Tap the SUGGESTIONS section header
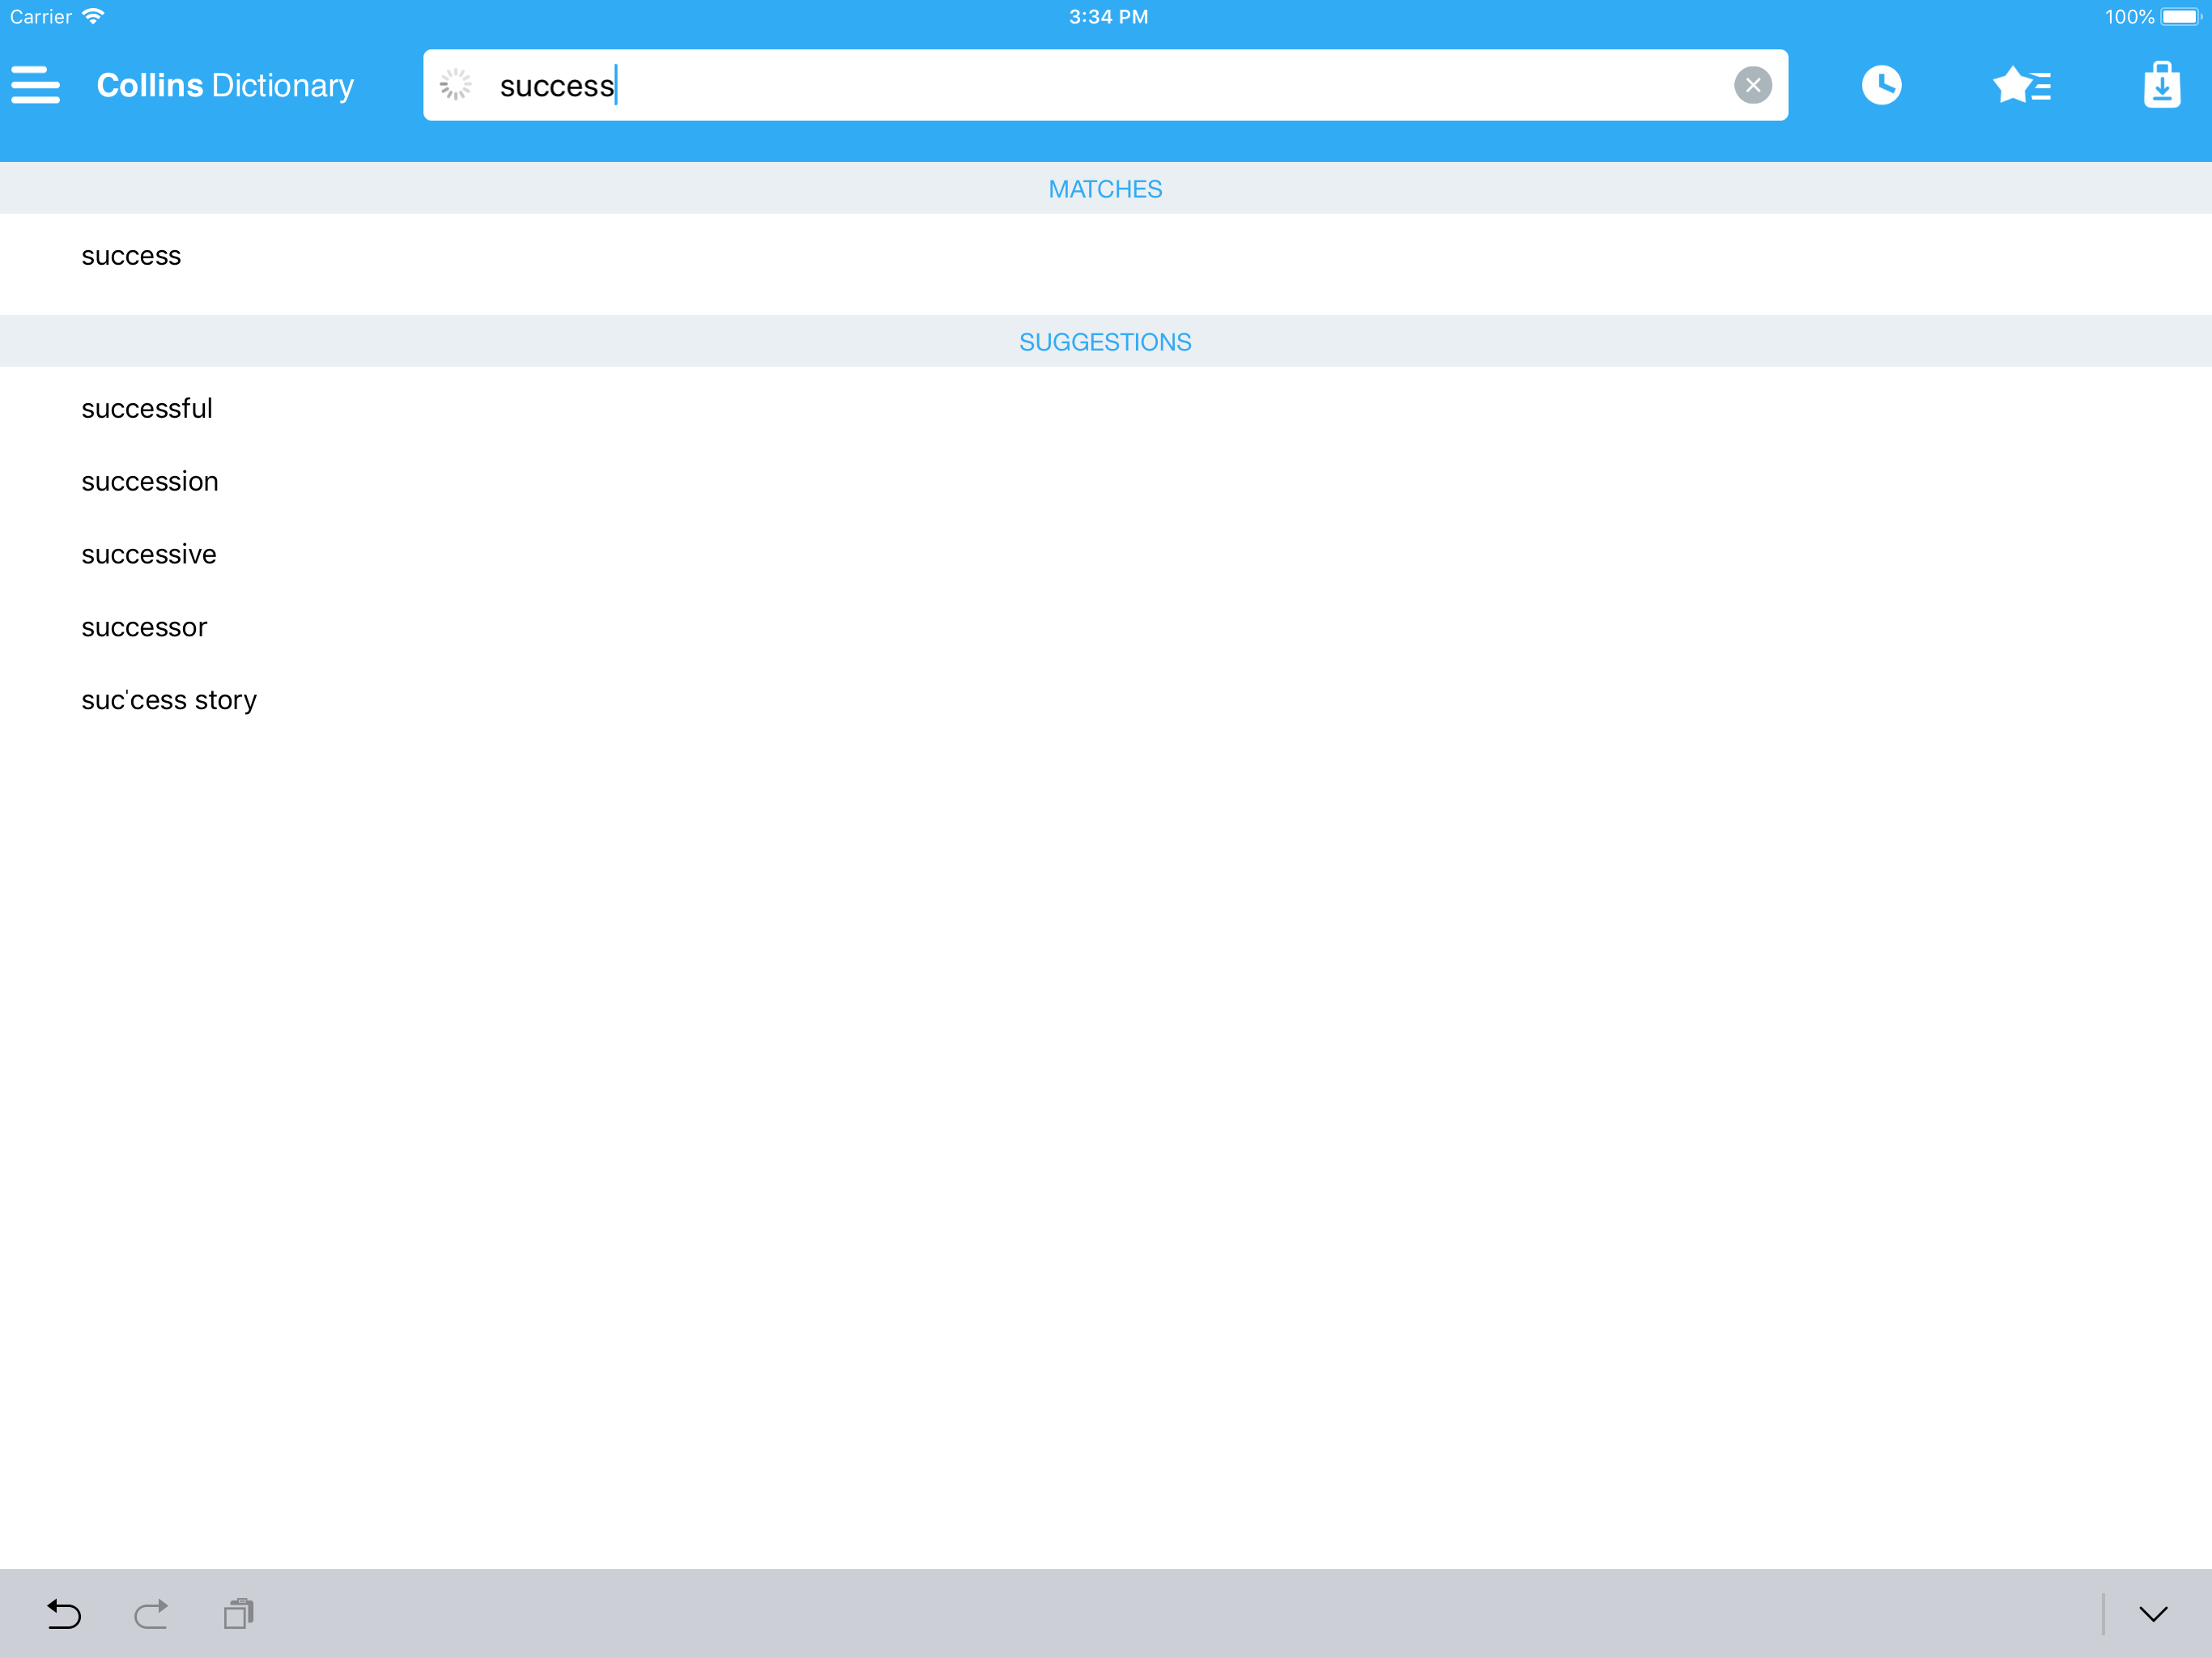Image resolution: width=2212 pixels, height=1658 pixels. point(1105,342)
